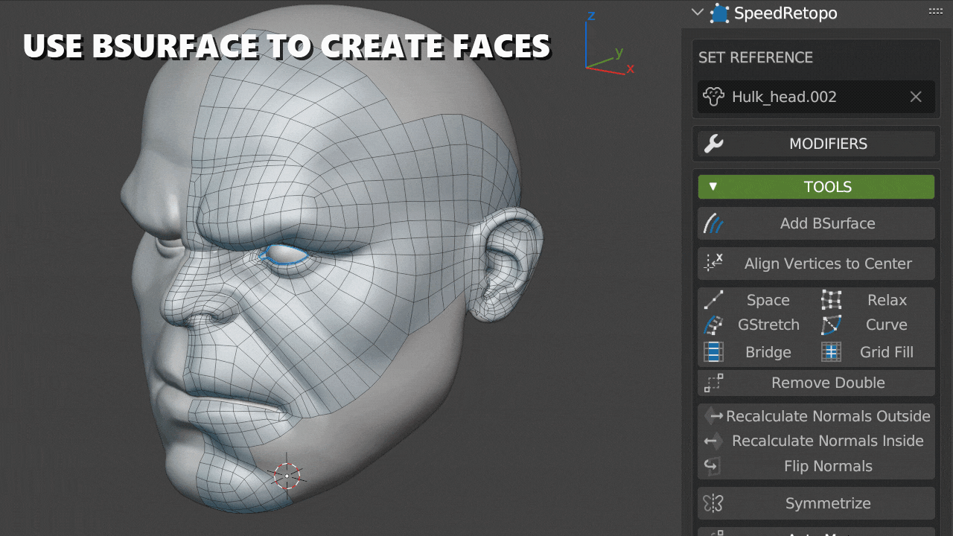Select the Curve tool icon
The height and width of the screenshot is (536, 953).
pos(831,325)
